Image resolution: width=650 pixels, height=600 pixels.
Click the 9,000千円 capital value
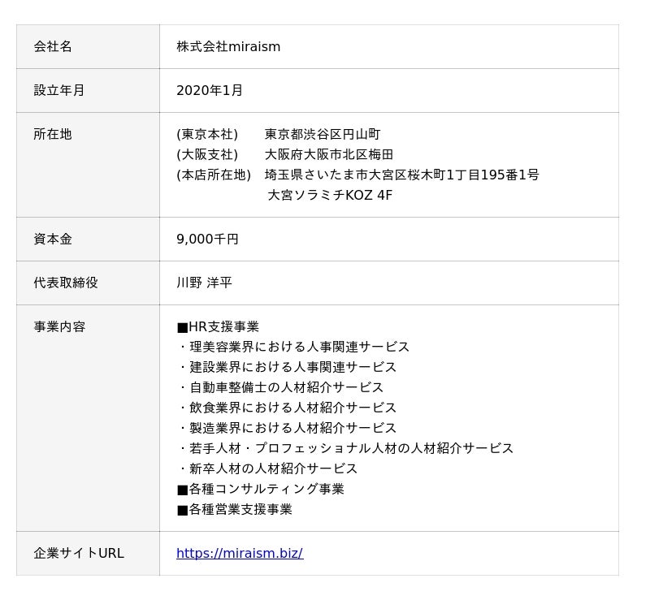click(207, 240)
